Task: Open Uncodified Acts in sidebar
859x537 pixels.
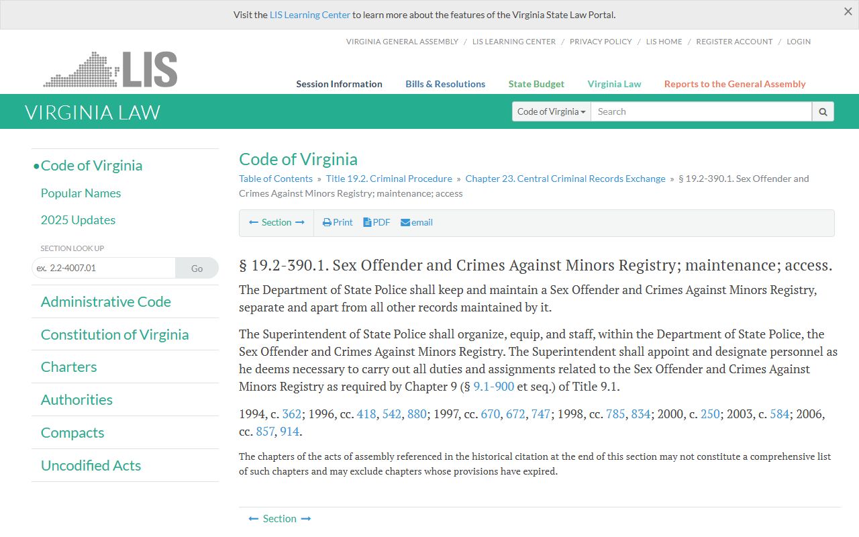Action: (x=91, y=465)
